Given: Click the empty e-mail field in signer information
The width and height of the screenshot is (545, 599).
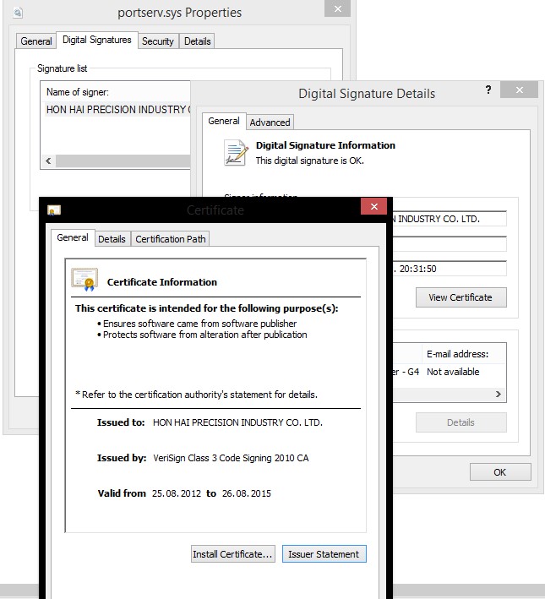Looking at the screenshot, I should [x=449, y=243].
